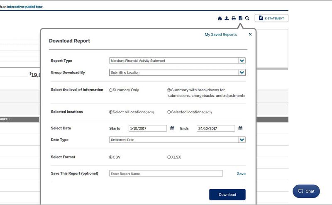Viewport: 332px width, 205px height.
Task: Select Summary with breakdowns radio button
Action: point(169,90)
